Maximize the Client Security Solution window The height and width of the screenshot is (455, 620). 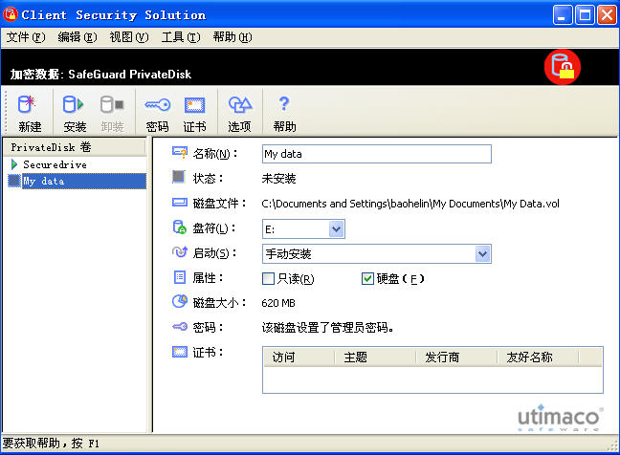coord(585,15)
